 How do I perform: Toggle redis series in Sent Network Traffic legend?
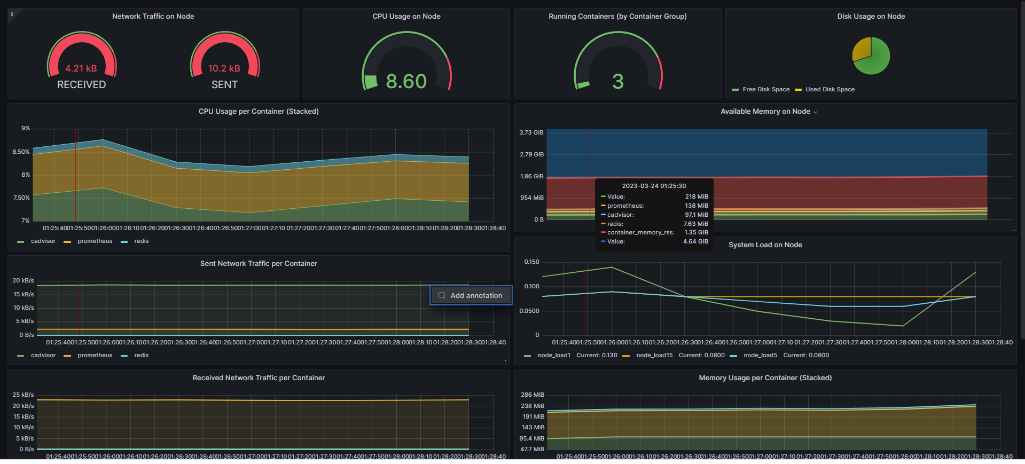tap(142, 356)
